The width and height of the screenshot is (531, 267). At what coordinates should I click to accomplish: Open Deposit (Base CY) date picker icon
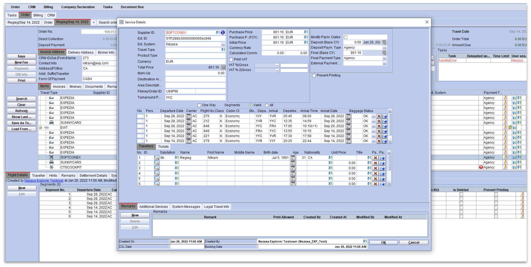tap(384, 42)
